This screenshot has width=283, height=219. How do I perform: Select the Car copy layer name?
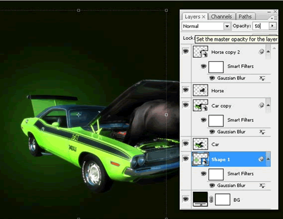coord(221,106)
